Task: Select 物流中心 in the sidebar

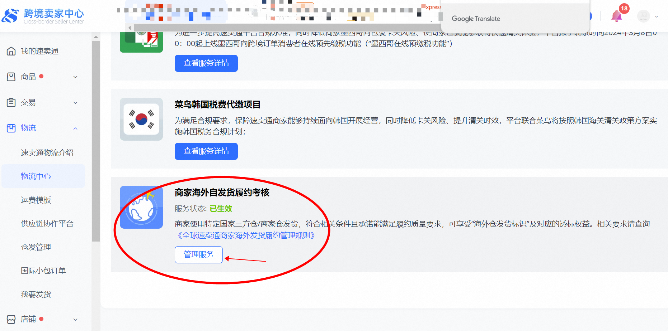Action: pos(43,176)
